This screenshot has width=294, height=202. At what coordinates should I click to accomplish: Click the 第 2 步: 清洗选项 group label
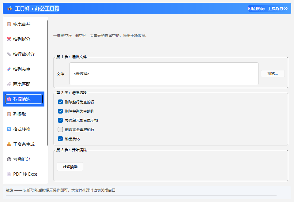click(71, 92)
